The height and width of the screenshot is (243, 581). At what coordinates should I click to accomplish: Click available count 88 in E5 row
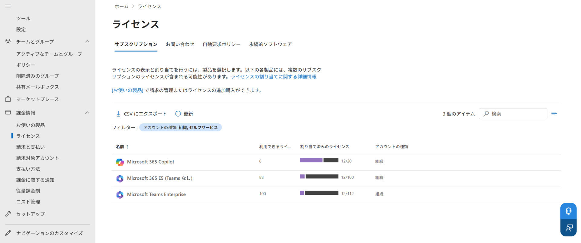coord(261,177)
